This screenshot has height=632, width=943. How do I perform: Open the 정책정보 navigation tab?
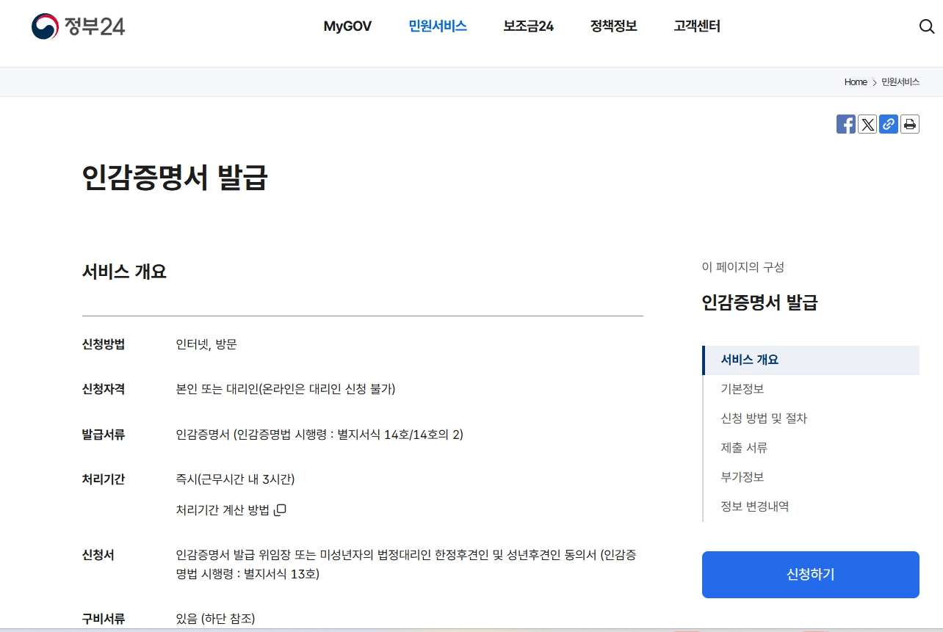tap(613, 26)
